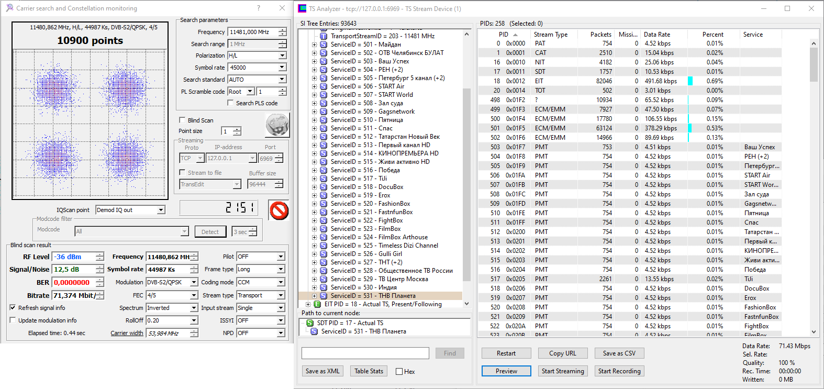Enable the Stream to file checkbox

click(x=182, y=172)
